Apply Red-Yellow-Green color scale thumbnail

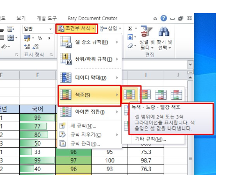coord(145,95)
